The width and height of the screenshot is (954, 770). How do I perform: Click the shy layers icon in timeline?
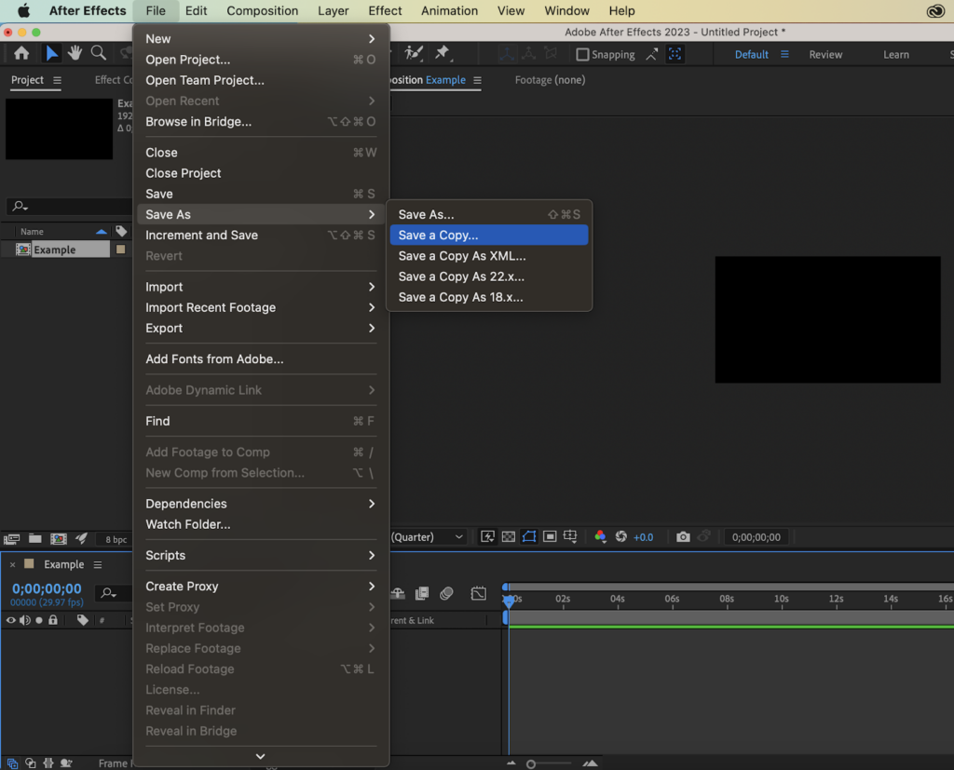(x=398, y=593)
